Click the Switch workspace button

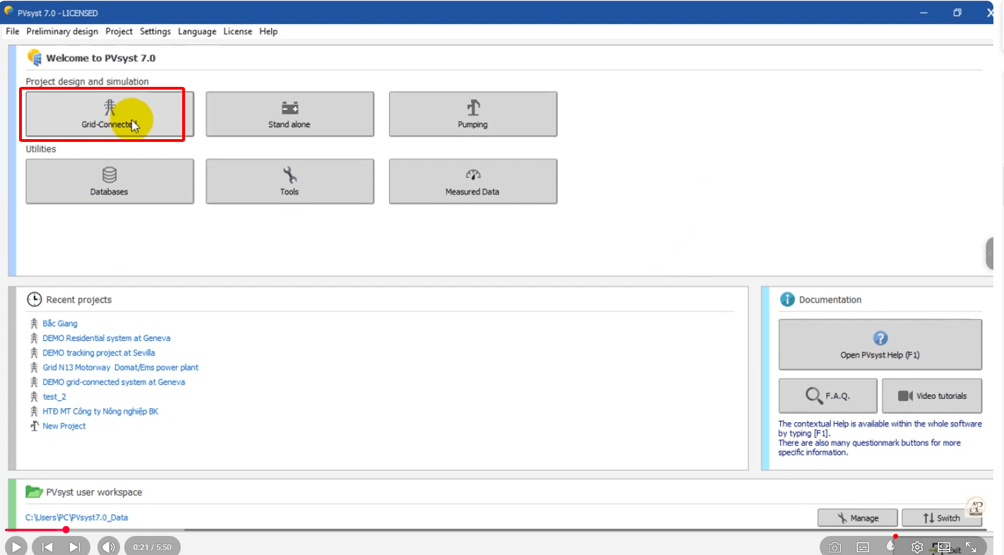pyautogui.click(x=941, y=518)
